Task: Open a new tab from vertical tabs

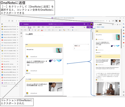Action: tap(10, 86)
